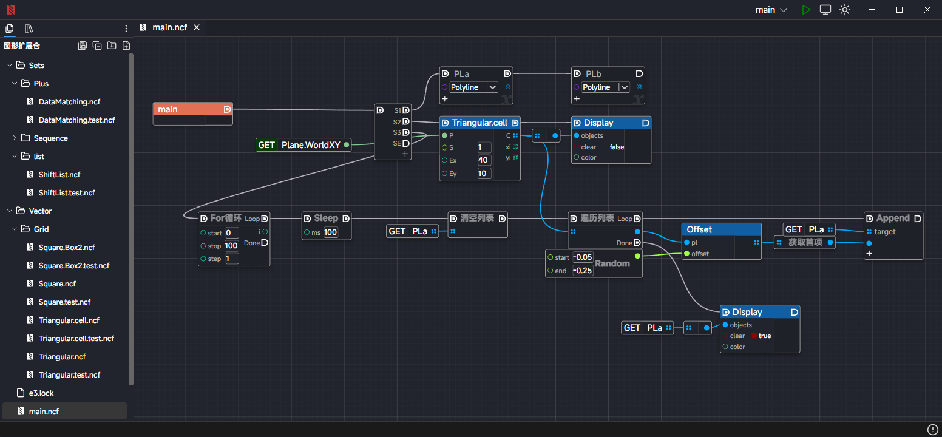Add an output with the sequence node plus button
This screenshot has height=437, width=942.
click(405, 154)
